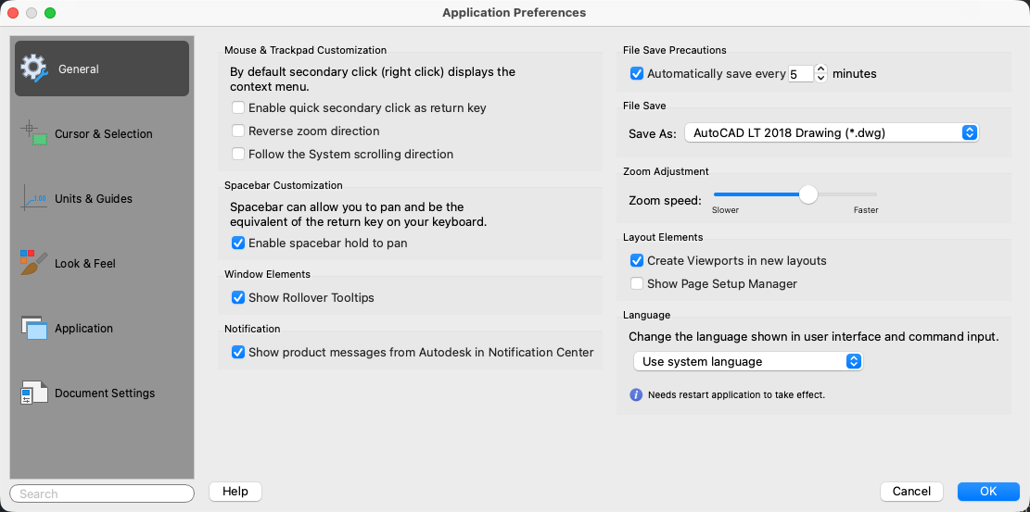Enable quick secondary click as return key
Screen dimensions: 1030x512
click(238, 108)
